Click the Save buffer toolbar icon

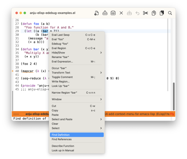tap(129, 13)
